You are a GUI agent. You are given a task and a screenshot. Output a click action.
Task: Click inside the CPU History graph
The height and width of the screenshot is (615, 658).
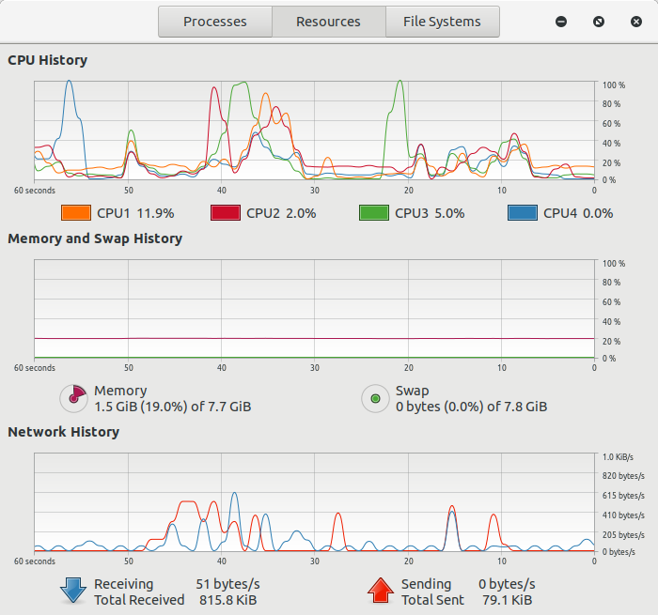click(314, 131)
